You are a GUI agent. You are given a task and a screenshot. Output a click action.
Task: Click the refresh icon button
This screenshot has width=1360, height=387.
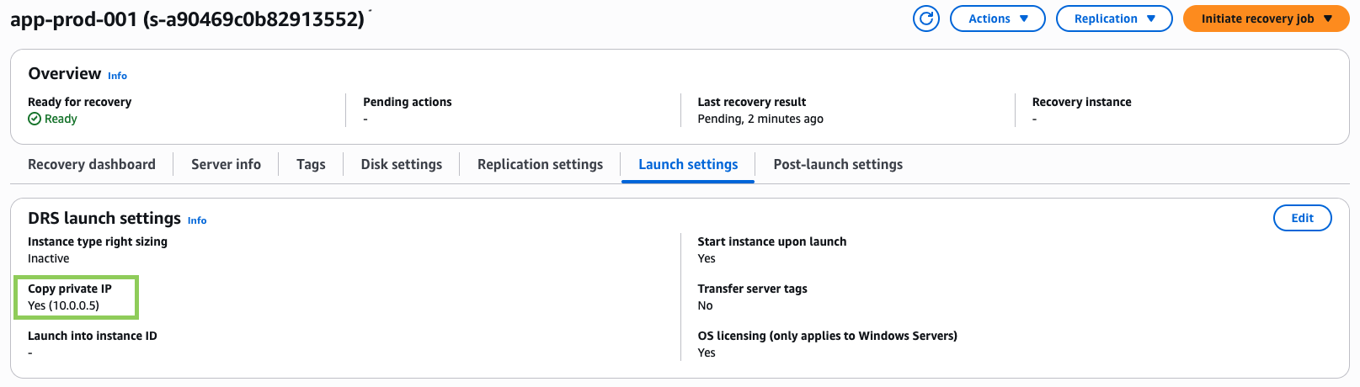point(925,19)
